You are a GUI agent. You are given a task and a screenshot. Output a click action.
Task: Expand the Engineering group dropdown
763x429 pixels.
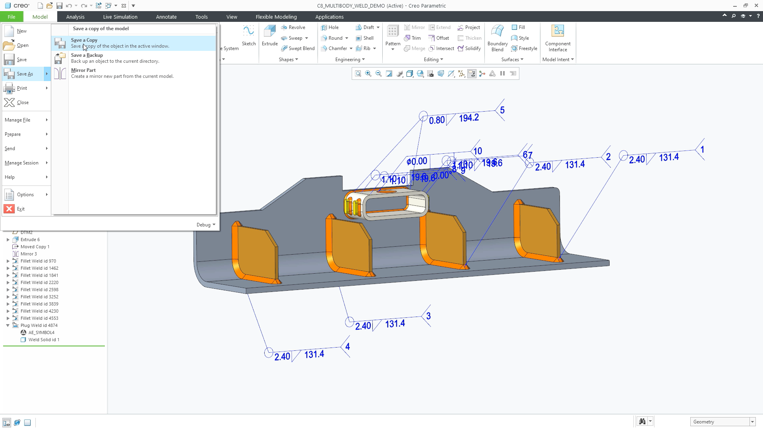point(350,60)
